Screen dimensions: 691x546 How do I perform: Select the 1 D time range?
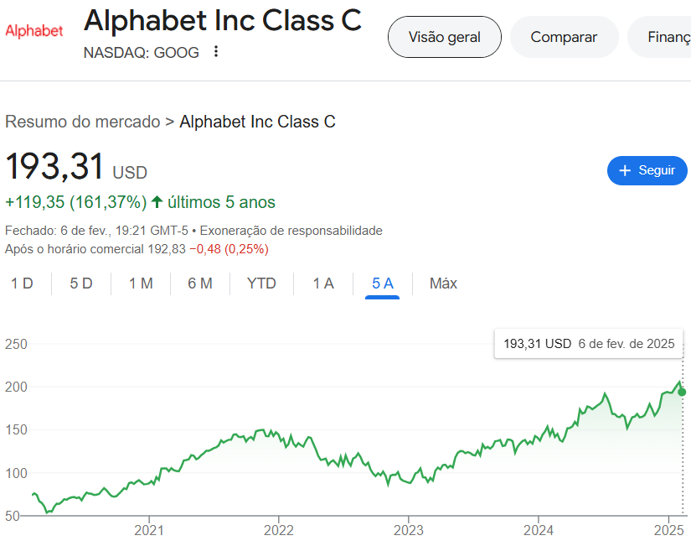[22, 283]
